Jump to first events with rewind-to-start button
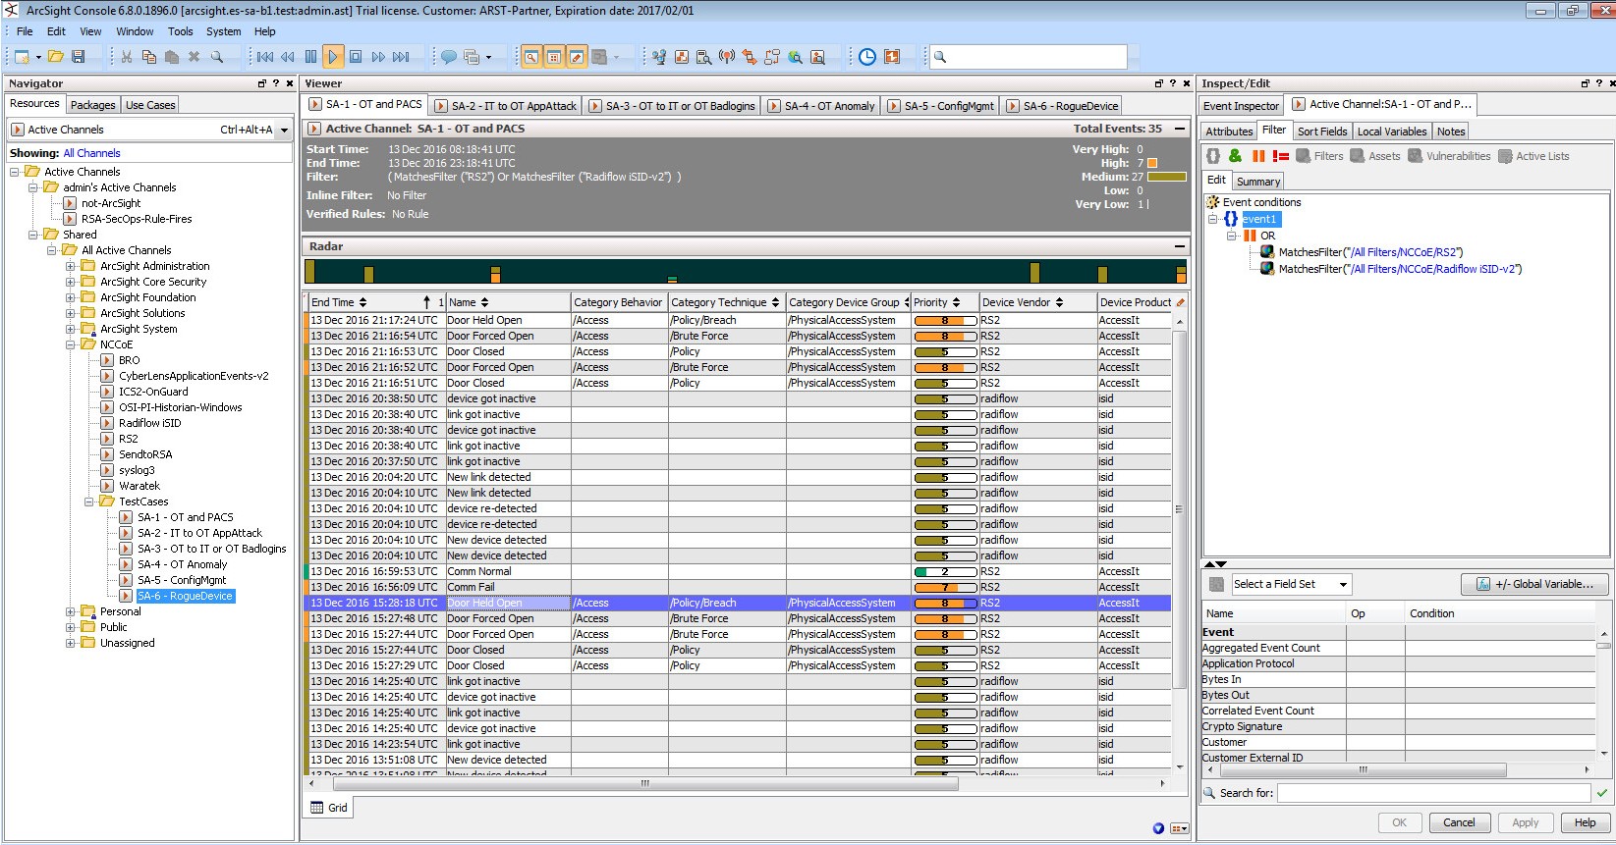This screenshot has height=845, width=1616. pyautogui.click(x=265, y=57)
